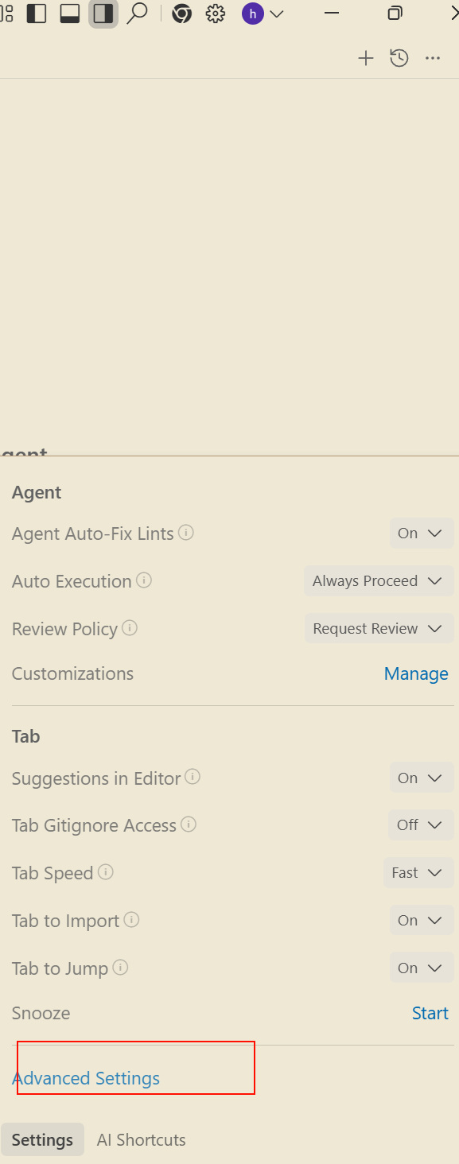Open the search magnifier icon
This screenshot has height=1164, width=459.
pyautogui.click(x=137, y=14)
